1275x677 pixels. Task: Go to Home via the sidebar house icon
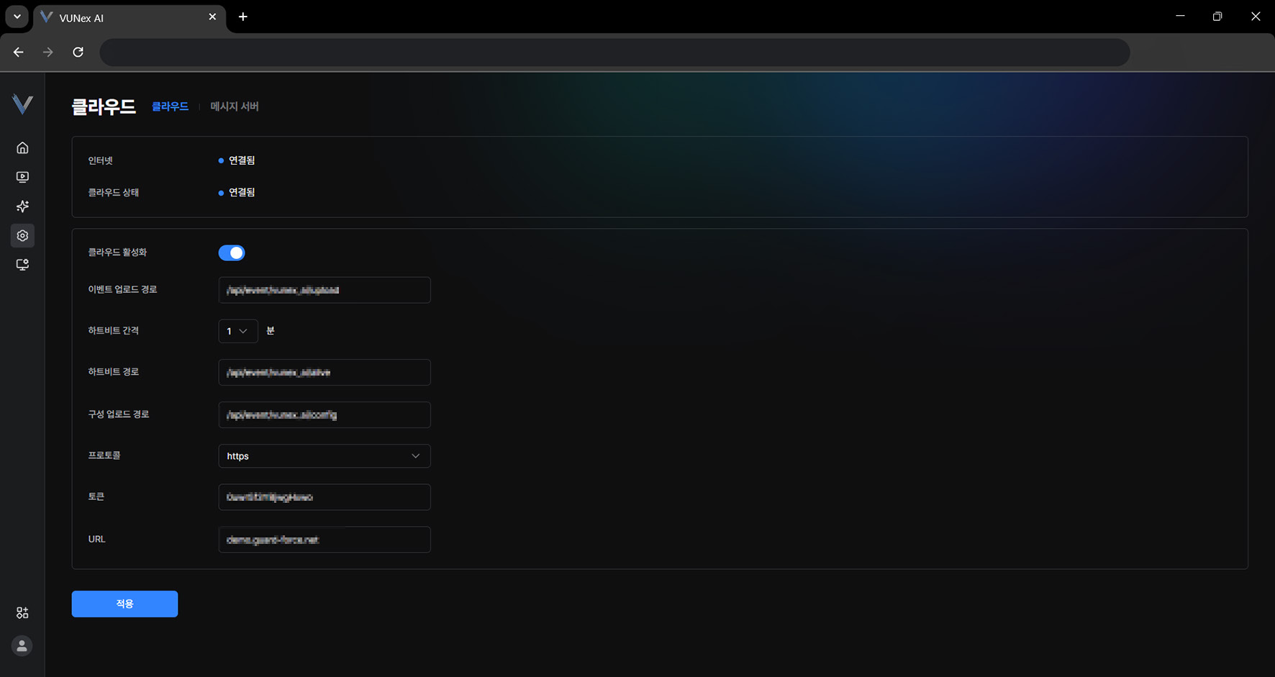[x=22, y=147]
